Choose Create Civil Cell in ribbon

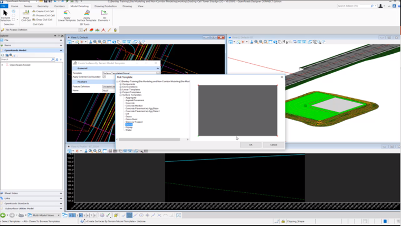[43, 11]
